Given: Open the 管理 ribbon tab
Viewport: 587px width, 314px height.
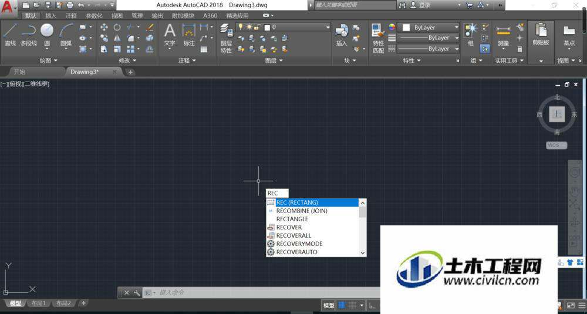Looking at the screenshot, I should click(x=137, y=16).
